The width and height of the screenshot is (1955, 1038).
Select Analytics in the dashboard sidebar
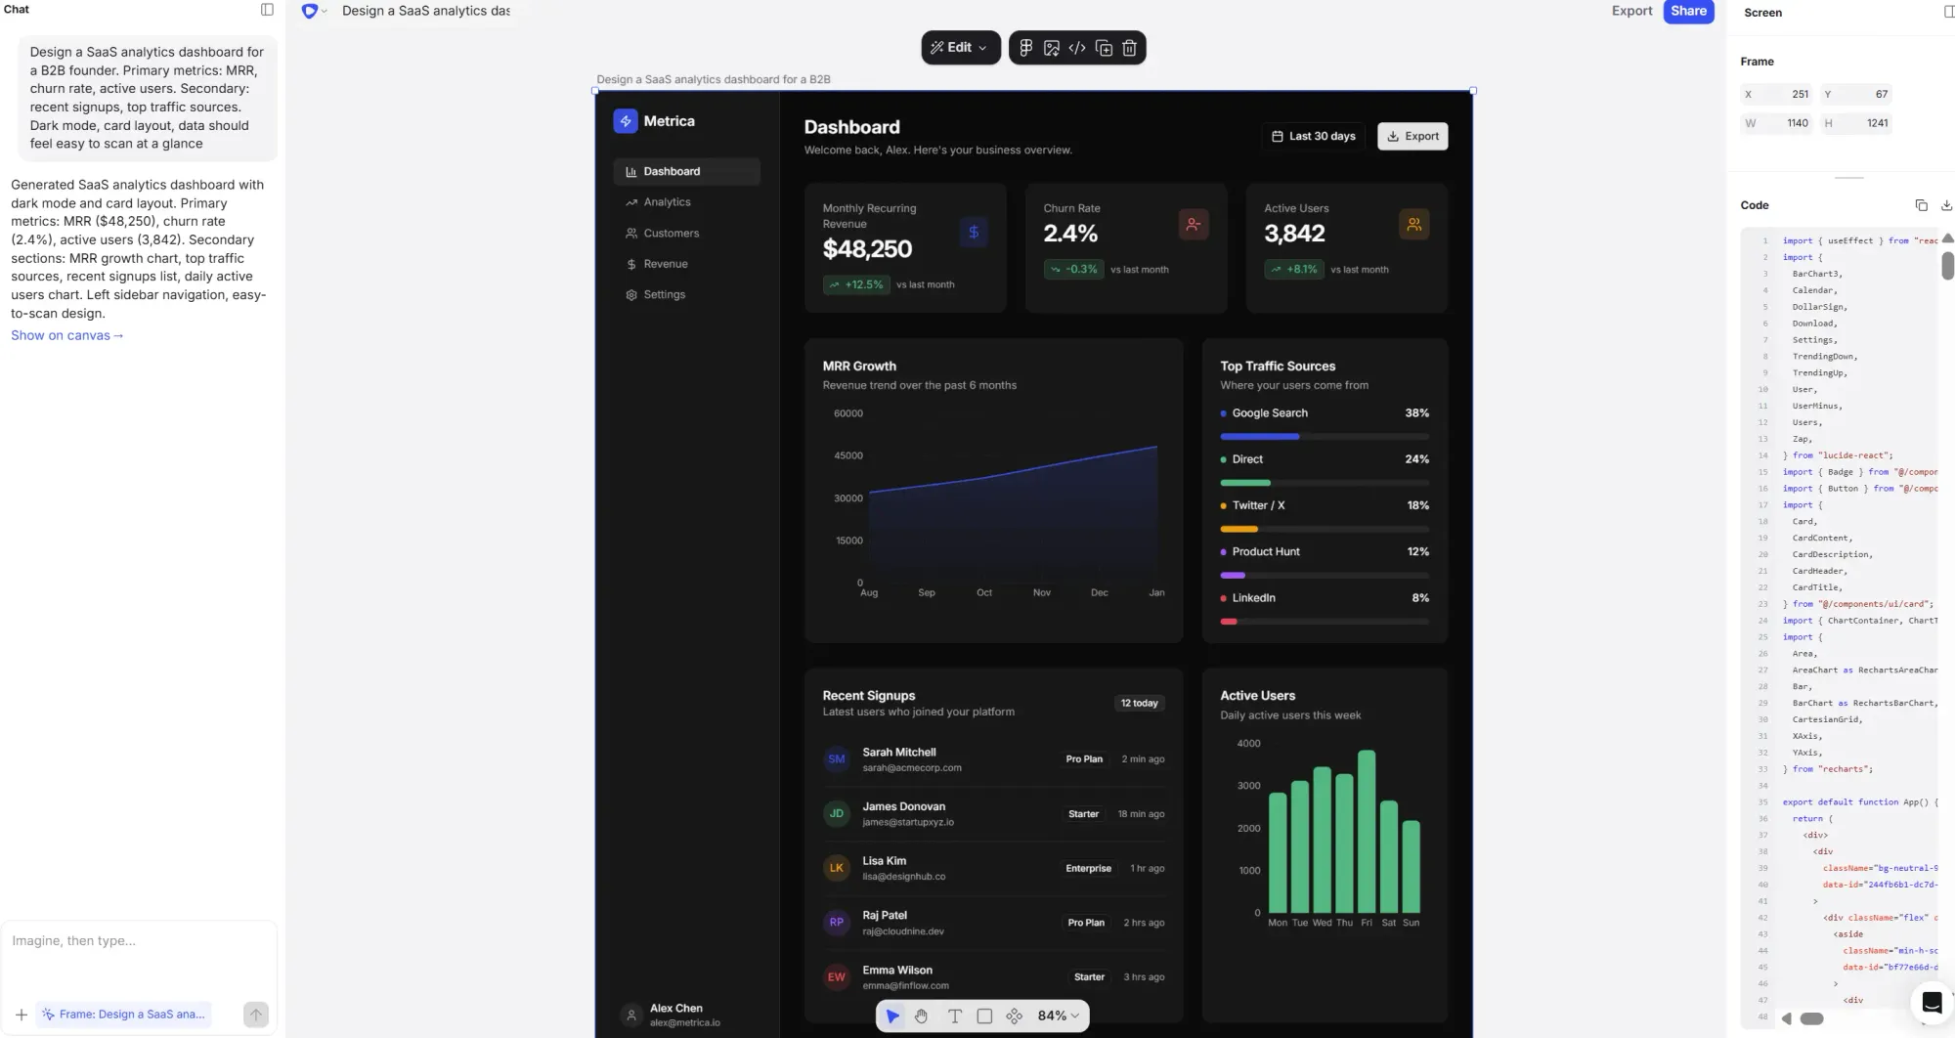coord(668,201)
